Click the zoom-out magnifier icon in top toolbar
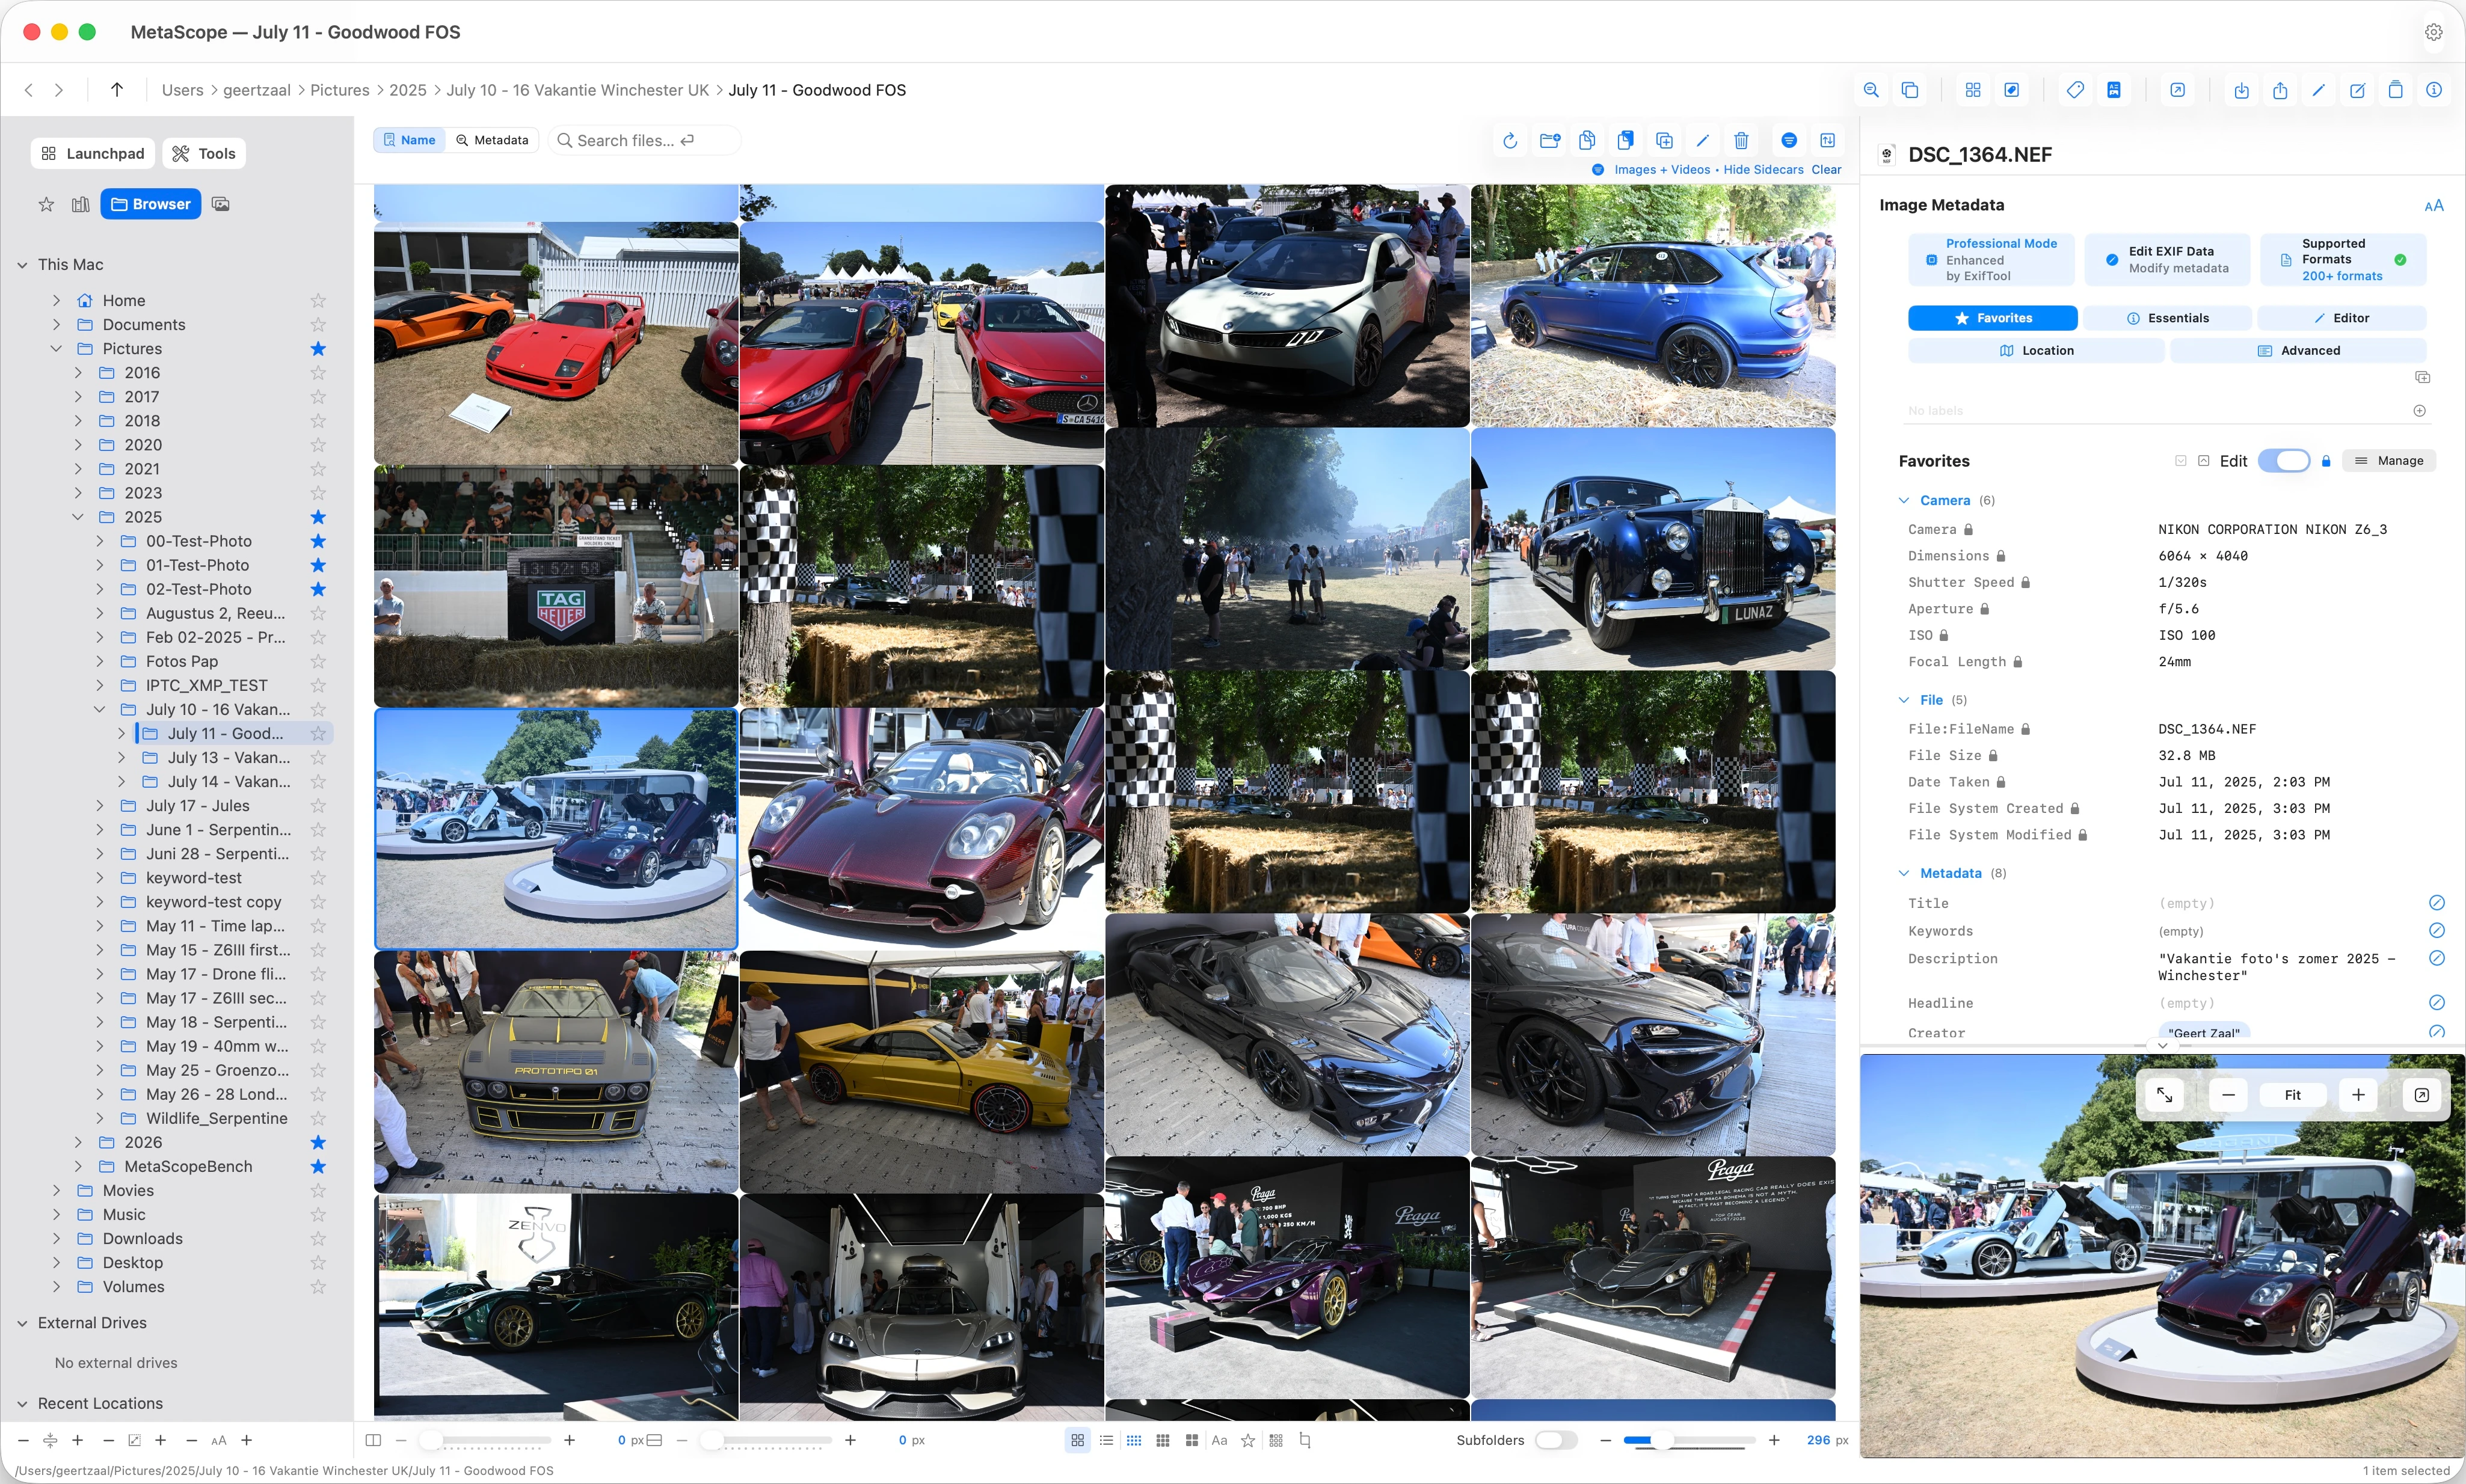Viewport: 2466px width, 1484px height. [1871, 90]
